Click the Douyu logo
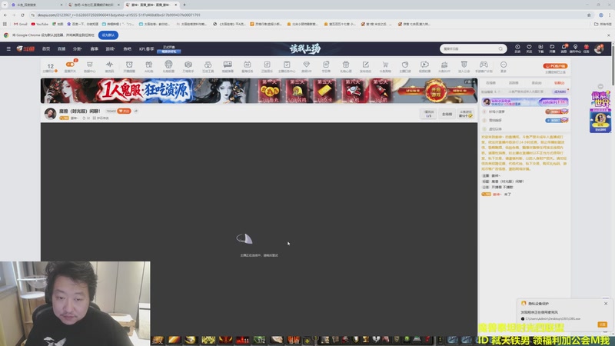Viewport: 615px width, 346px height. click(26, 49)
